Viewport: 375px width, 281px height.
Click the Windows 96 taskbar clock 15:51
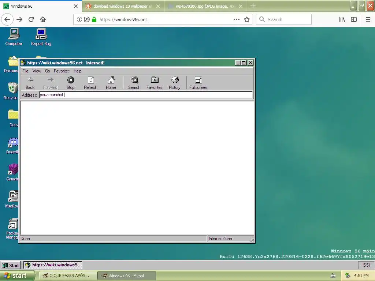[x=366, y=265]
